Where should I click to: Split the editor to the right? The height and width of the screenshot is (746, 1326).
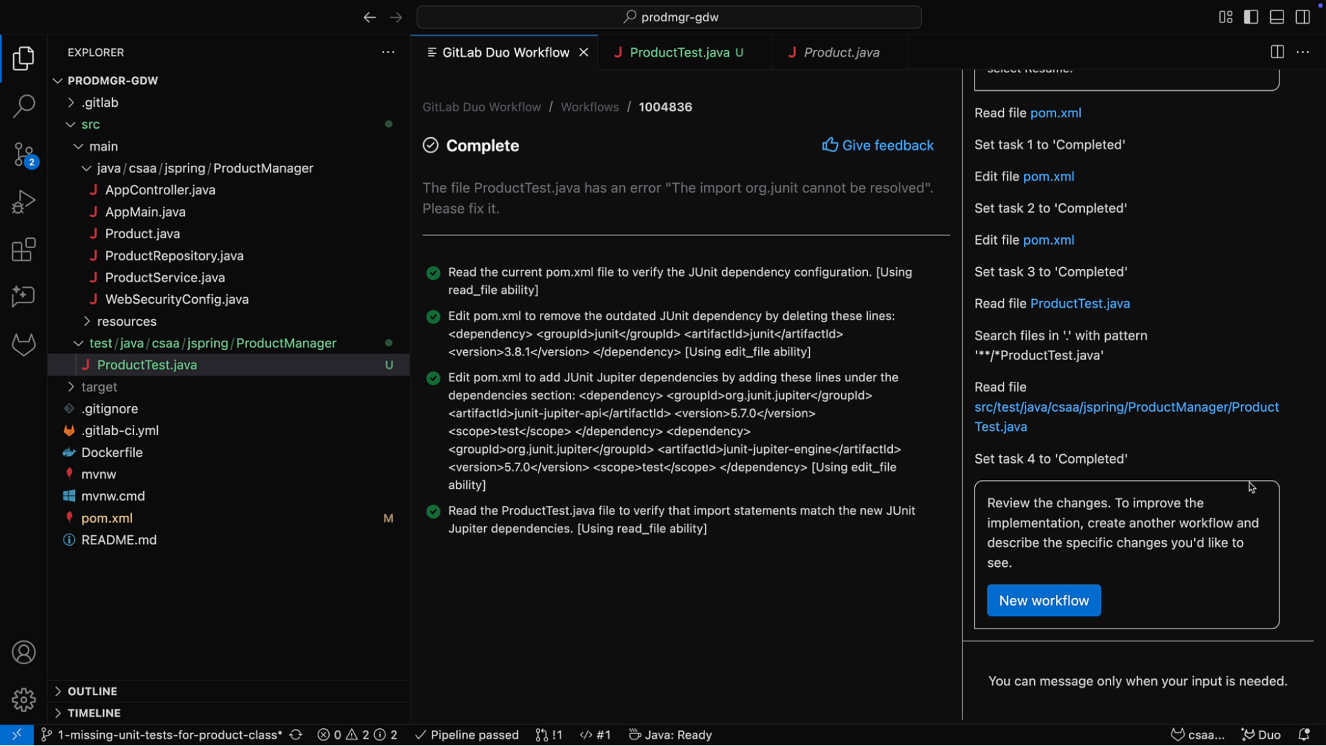[1277, 52]
